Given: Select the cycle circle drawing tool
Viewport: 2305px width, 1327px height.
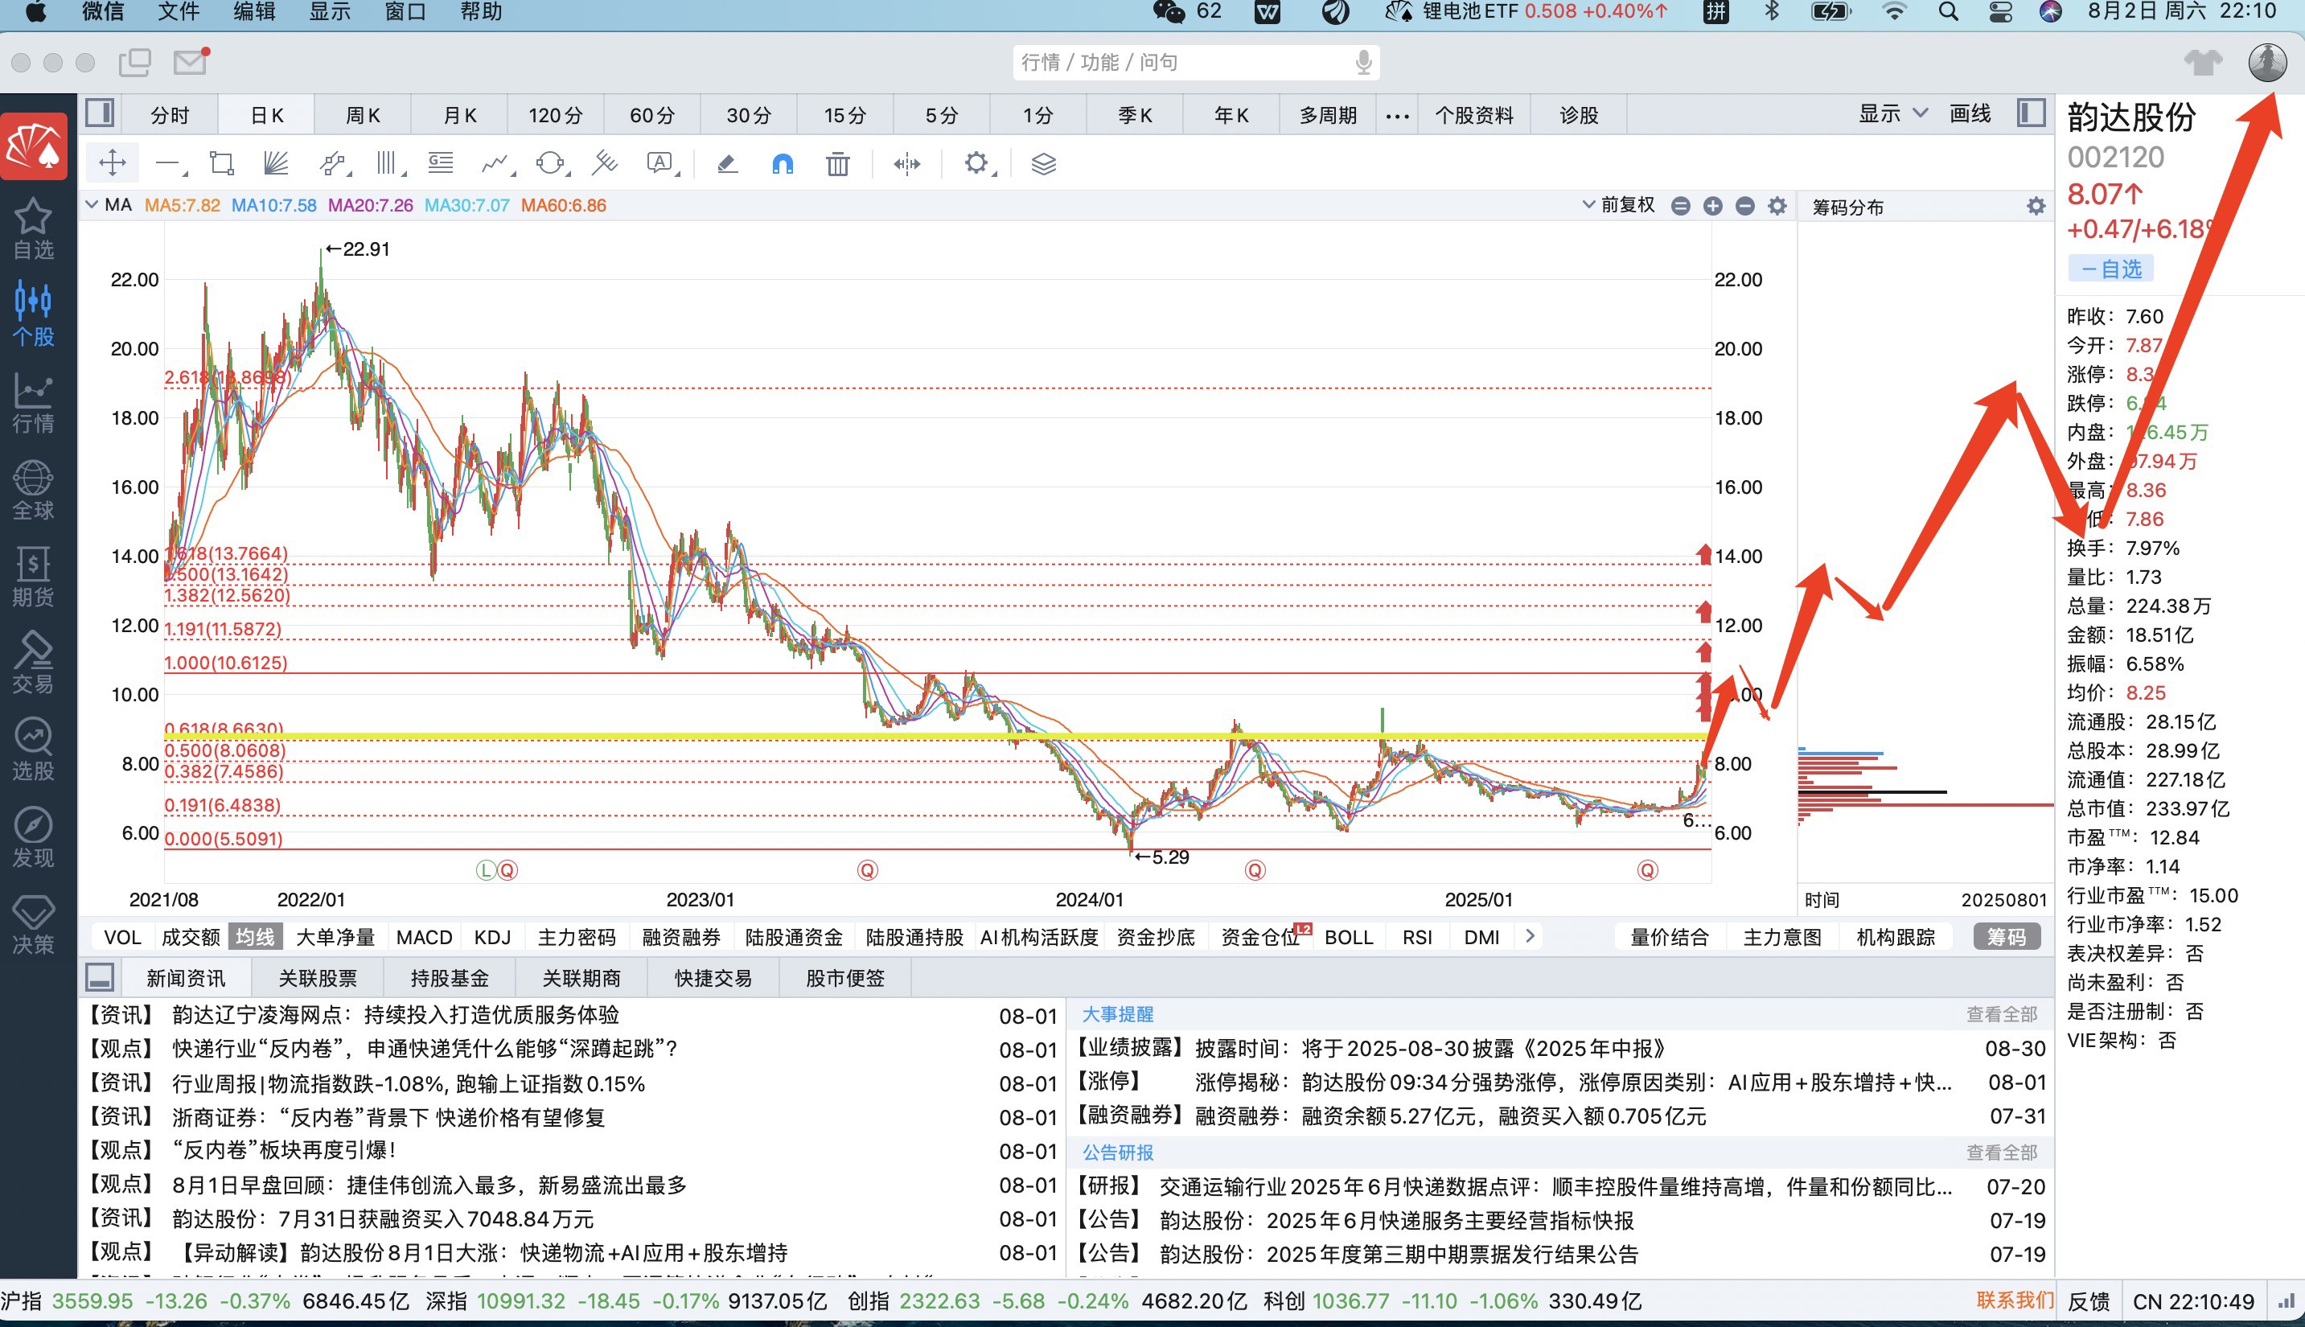Looking at the screenshot, I should click(x=549, y=163).
